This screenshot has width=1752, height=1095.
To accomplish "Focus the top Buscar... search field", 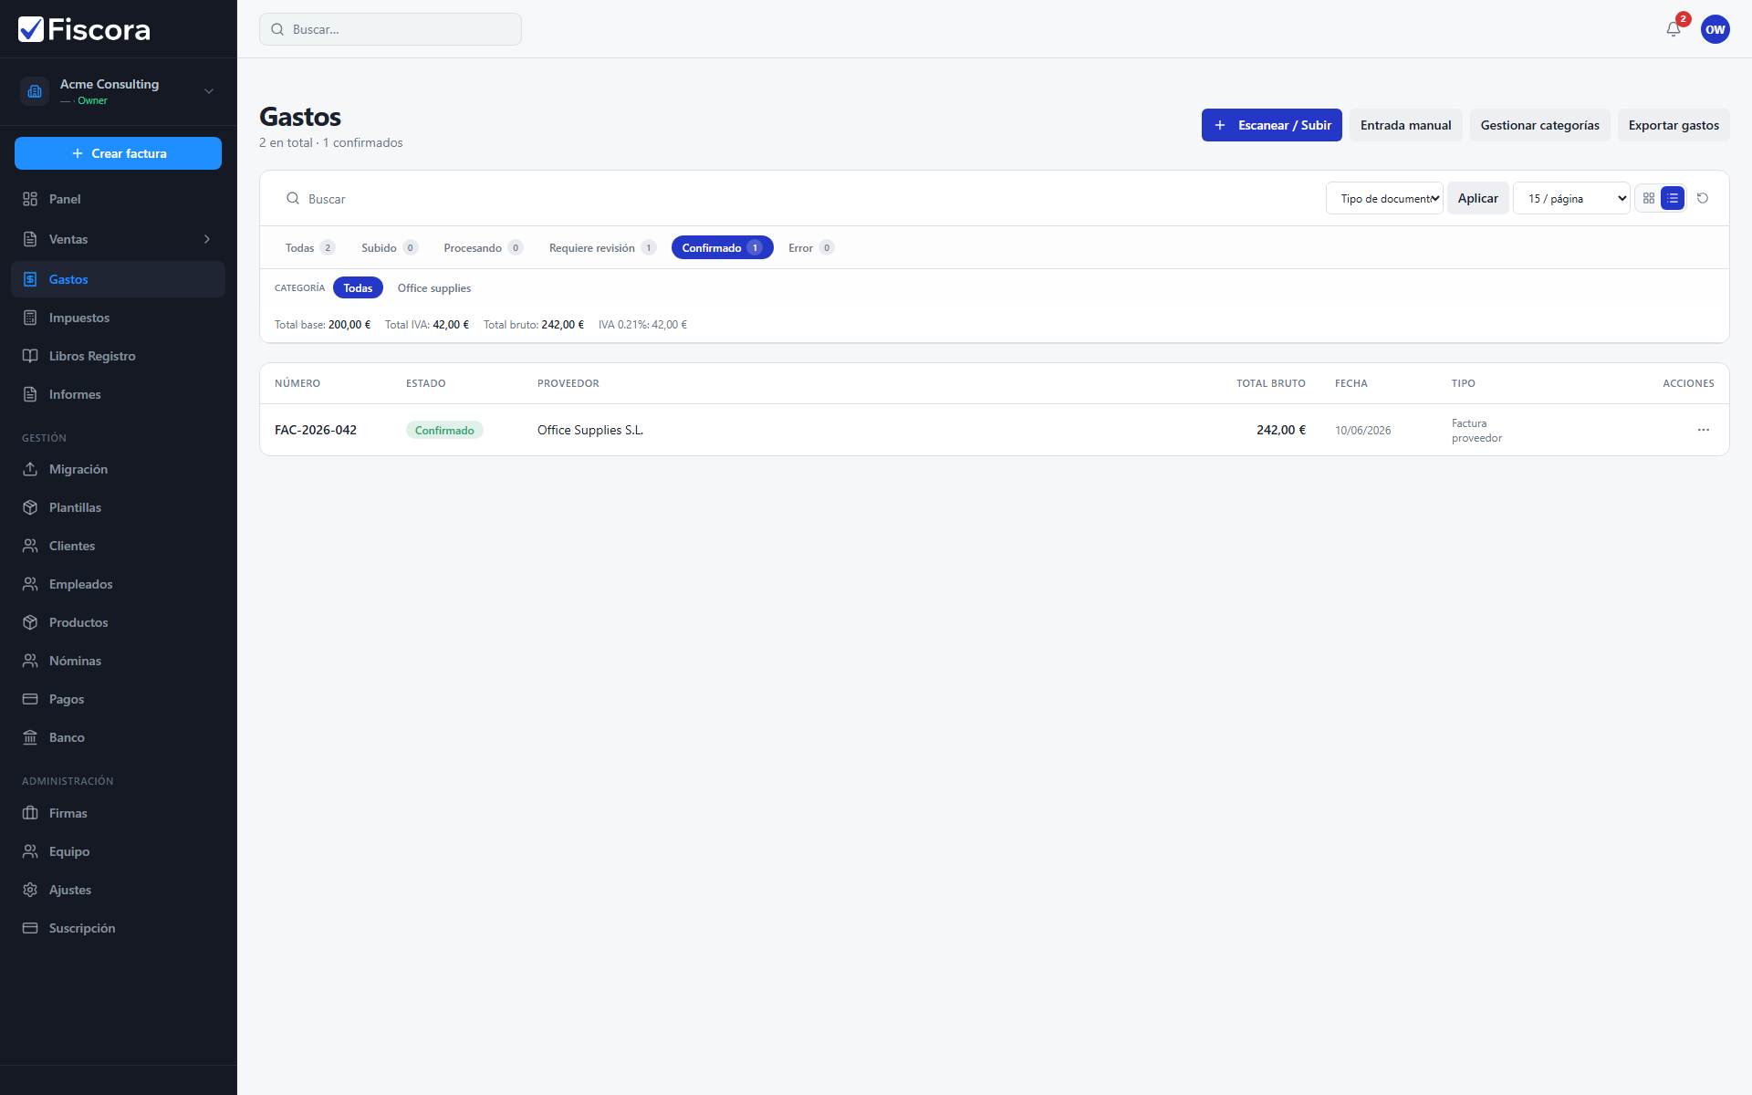I will tap(391, 29).
